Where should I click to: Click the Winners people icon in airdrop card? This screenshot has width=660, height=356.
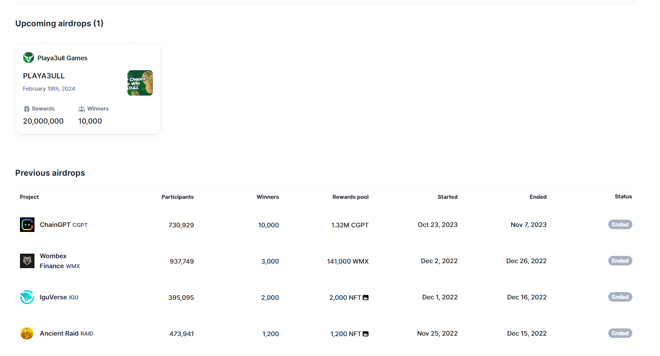pos(82,109)
